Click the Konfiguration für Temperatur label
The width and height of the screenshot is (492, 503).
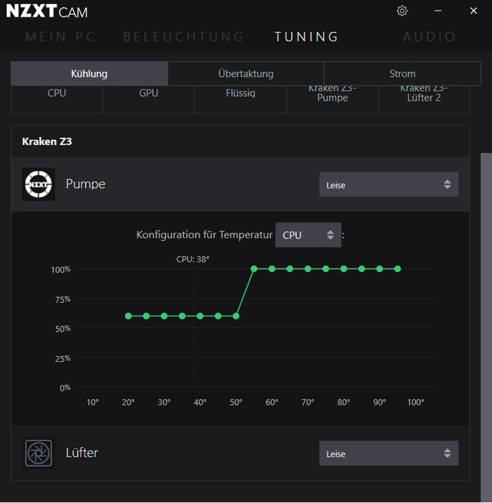pyautogui.click(x=205, y=235)
